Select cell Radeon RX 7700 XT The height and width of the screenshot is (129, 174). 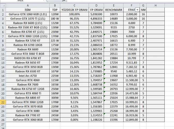tap(28, 115)
